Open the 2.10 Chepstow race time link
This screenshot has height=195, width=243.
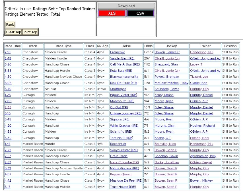(x=7, y=52)
